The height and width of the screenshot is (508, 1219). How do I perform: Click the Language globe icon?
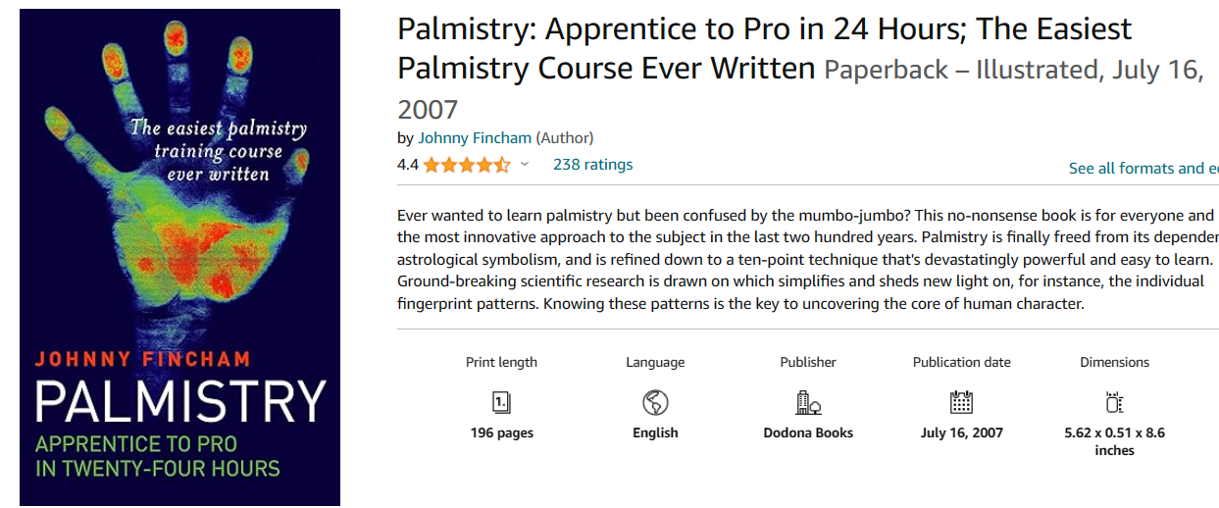coord(655,402)
